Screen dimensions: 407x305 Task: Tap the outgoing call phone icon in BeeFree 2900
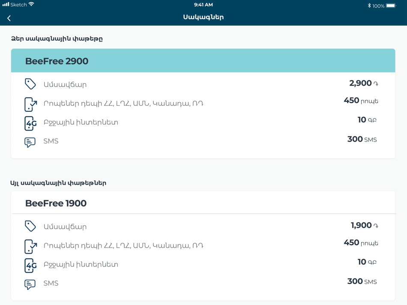pos(30,105)
